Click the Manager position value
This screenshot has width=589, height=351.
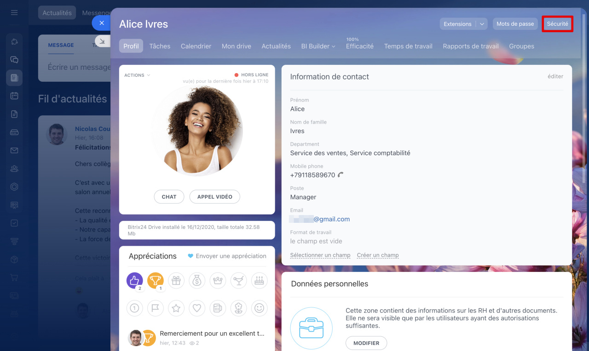point(303,197)
